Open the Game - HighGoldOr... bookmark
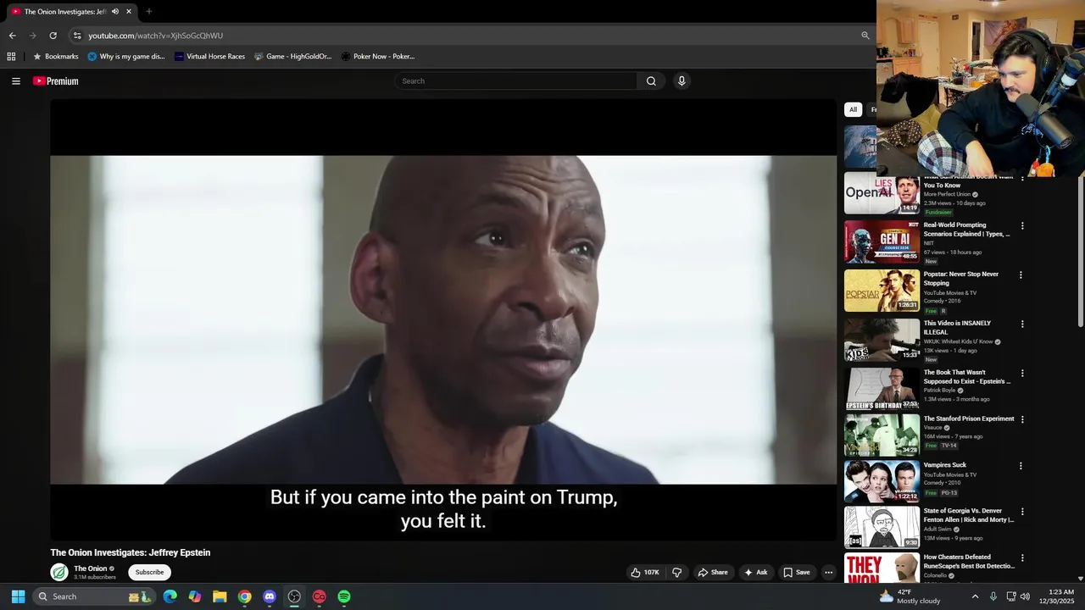1085x610 pixels. tap(293, 57)
